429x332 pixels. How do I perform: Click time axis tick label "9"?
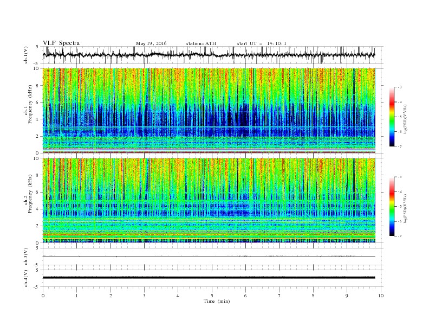(347, 296)
